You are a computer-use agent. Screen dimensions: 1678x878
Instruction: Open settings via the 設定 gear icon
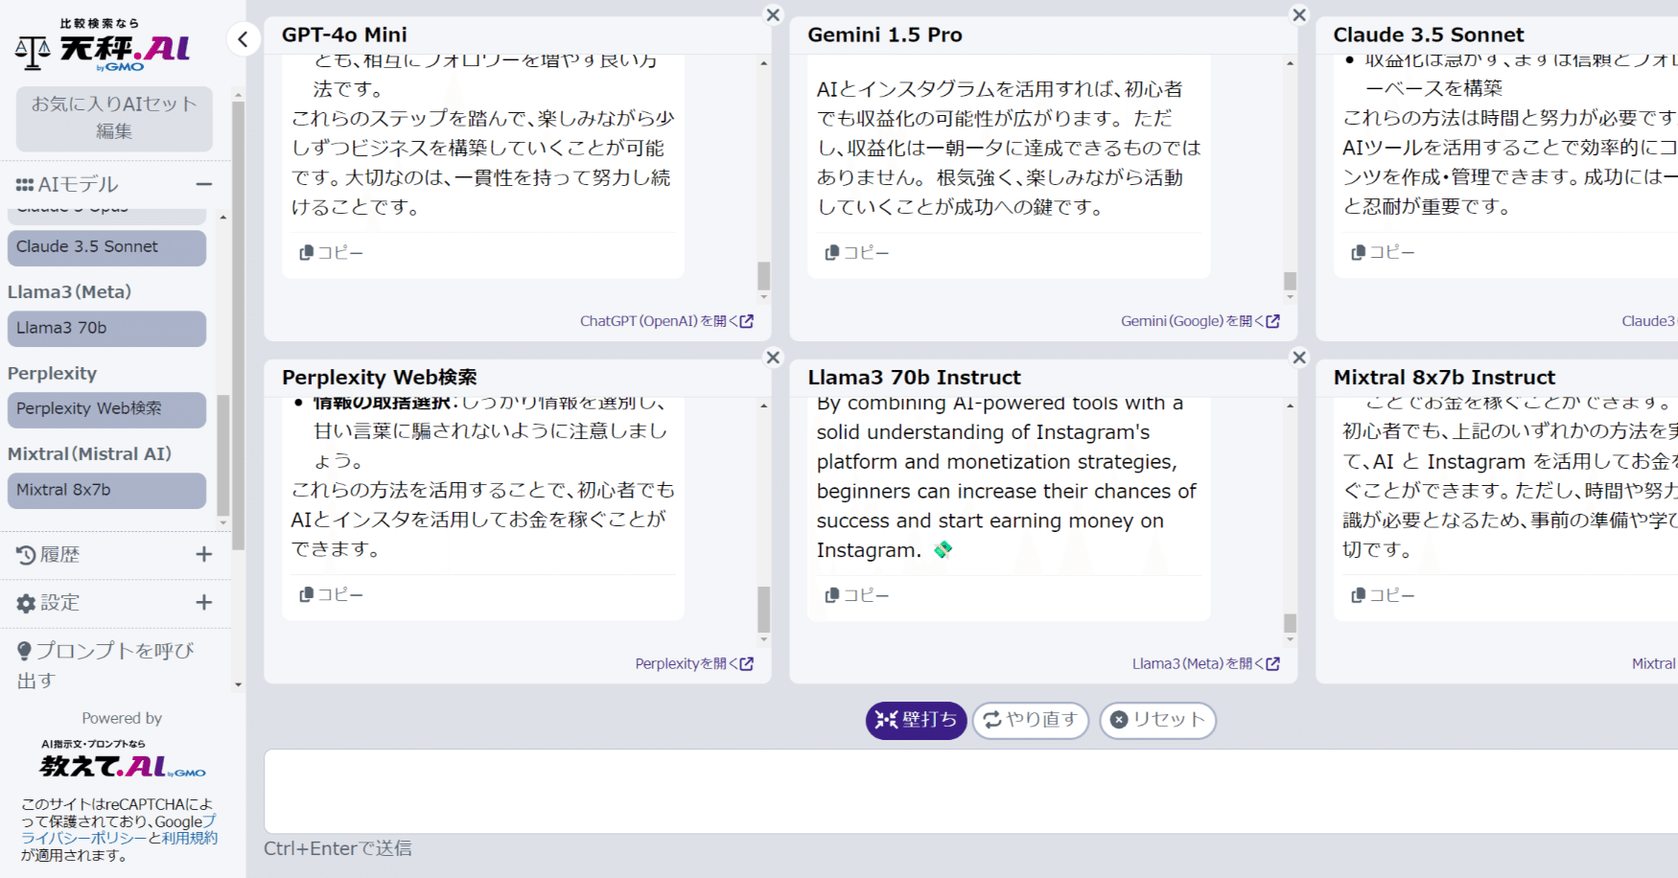coord(27,602)
